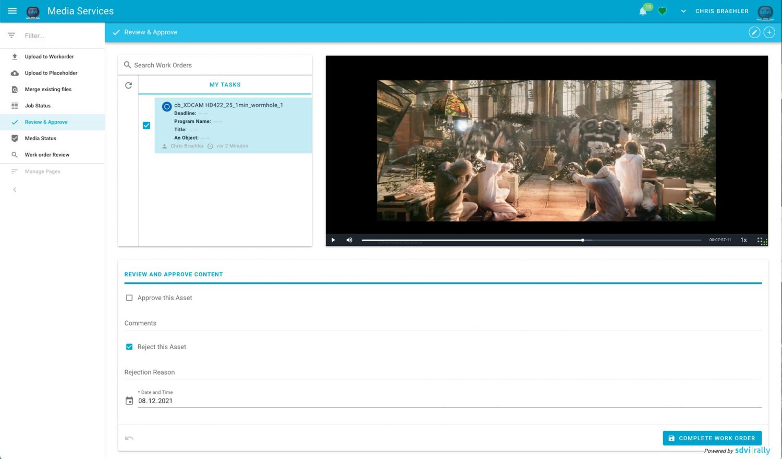The image size is (782, 459).
Task: Refresh the My Tasks list
Action: pos(128,85)
